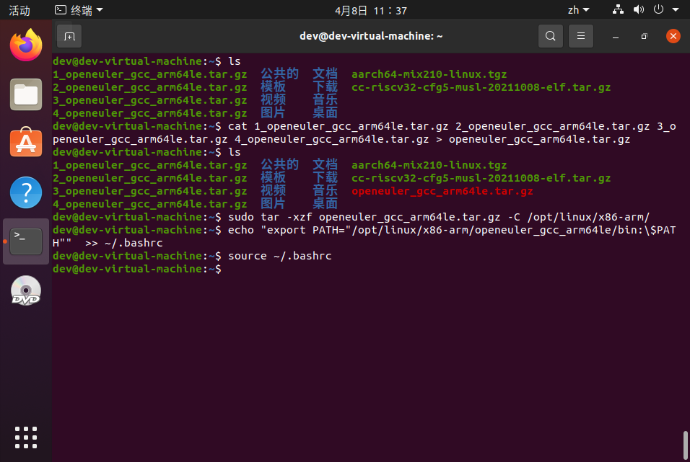Click the Terminal icon in dock
Screen dimensions: 690x462
pos(26,241)
